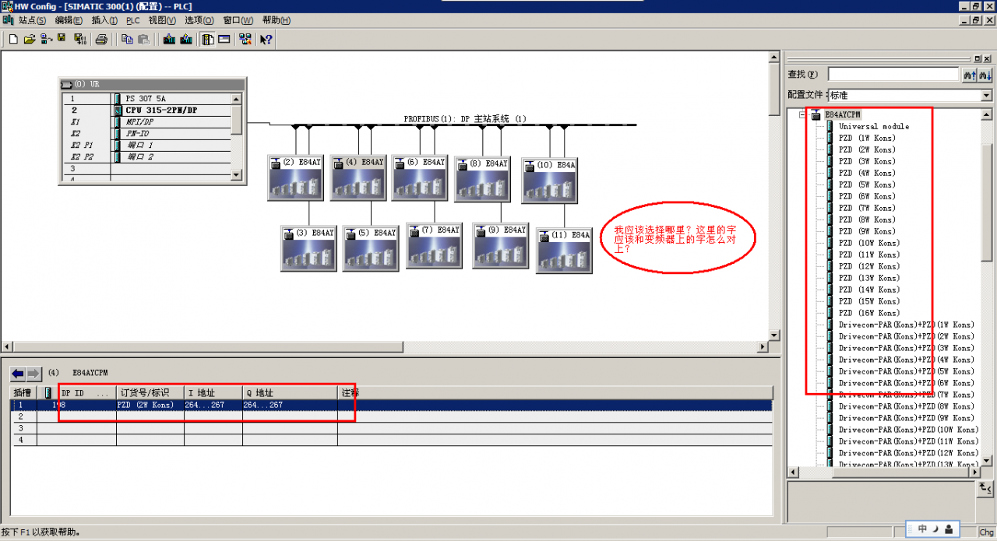Select slave station (10) E84A
Screen dimensions: 997x541
tap(550, 181)
